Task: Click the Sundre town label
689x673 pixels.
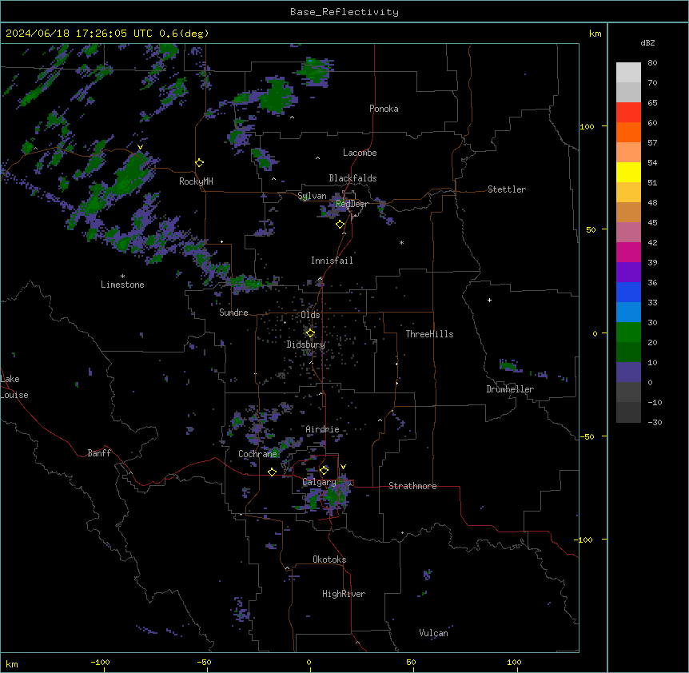Action: 233,313
